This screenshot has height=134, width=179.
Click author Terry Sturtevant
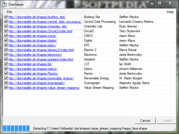[129, 31]
